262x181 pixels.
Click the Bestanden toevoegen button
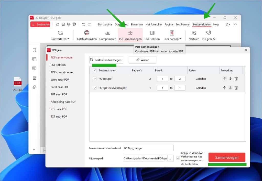tap(106, 60)
